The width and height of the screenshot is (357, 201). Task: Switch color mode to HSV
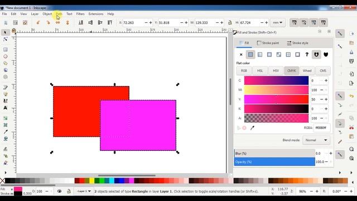(276, 71)
